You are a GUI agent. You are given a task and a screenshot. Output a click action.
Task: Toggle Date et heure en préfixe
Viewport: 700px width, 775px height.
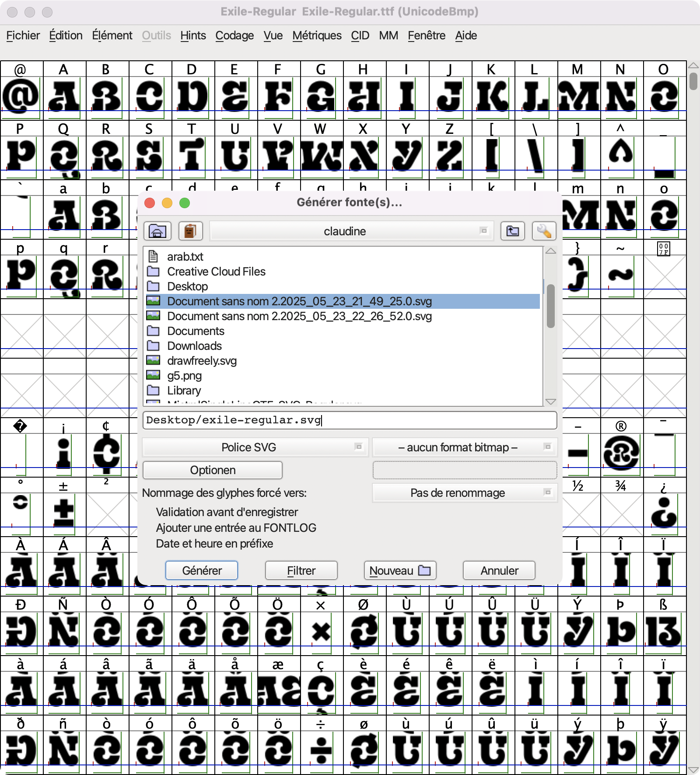214,544
